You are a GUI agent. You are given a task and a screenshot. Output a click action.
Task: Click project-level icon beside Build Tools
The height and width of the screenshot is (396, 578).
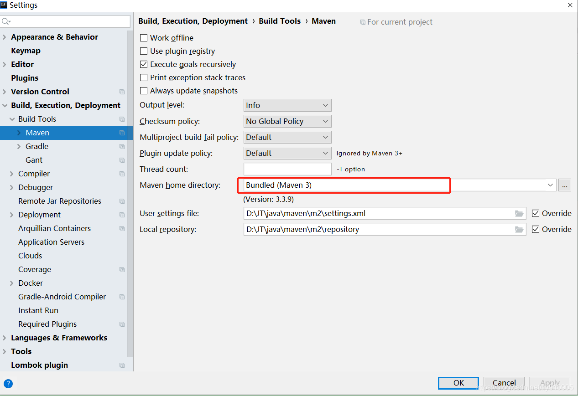[122, 119]
